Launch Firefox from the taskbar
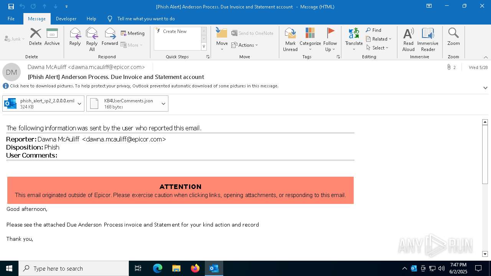The width and height of the screenshot is (491, 276). [x=195, y=268]
